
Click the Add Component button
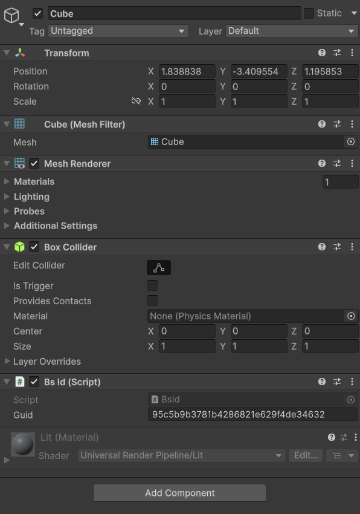(179, 493)
